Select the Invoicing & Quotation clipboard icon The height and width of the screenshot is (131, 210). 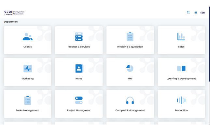point(130,36)
